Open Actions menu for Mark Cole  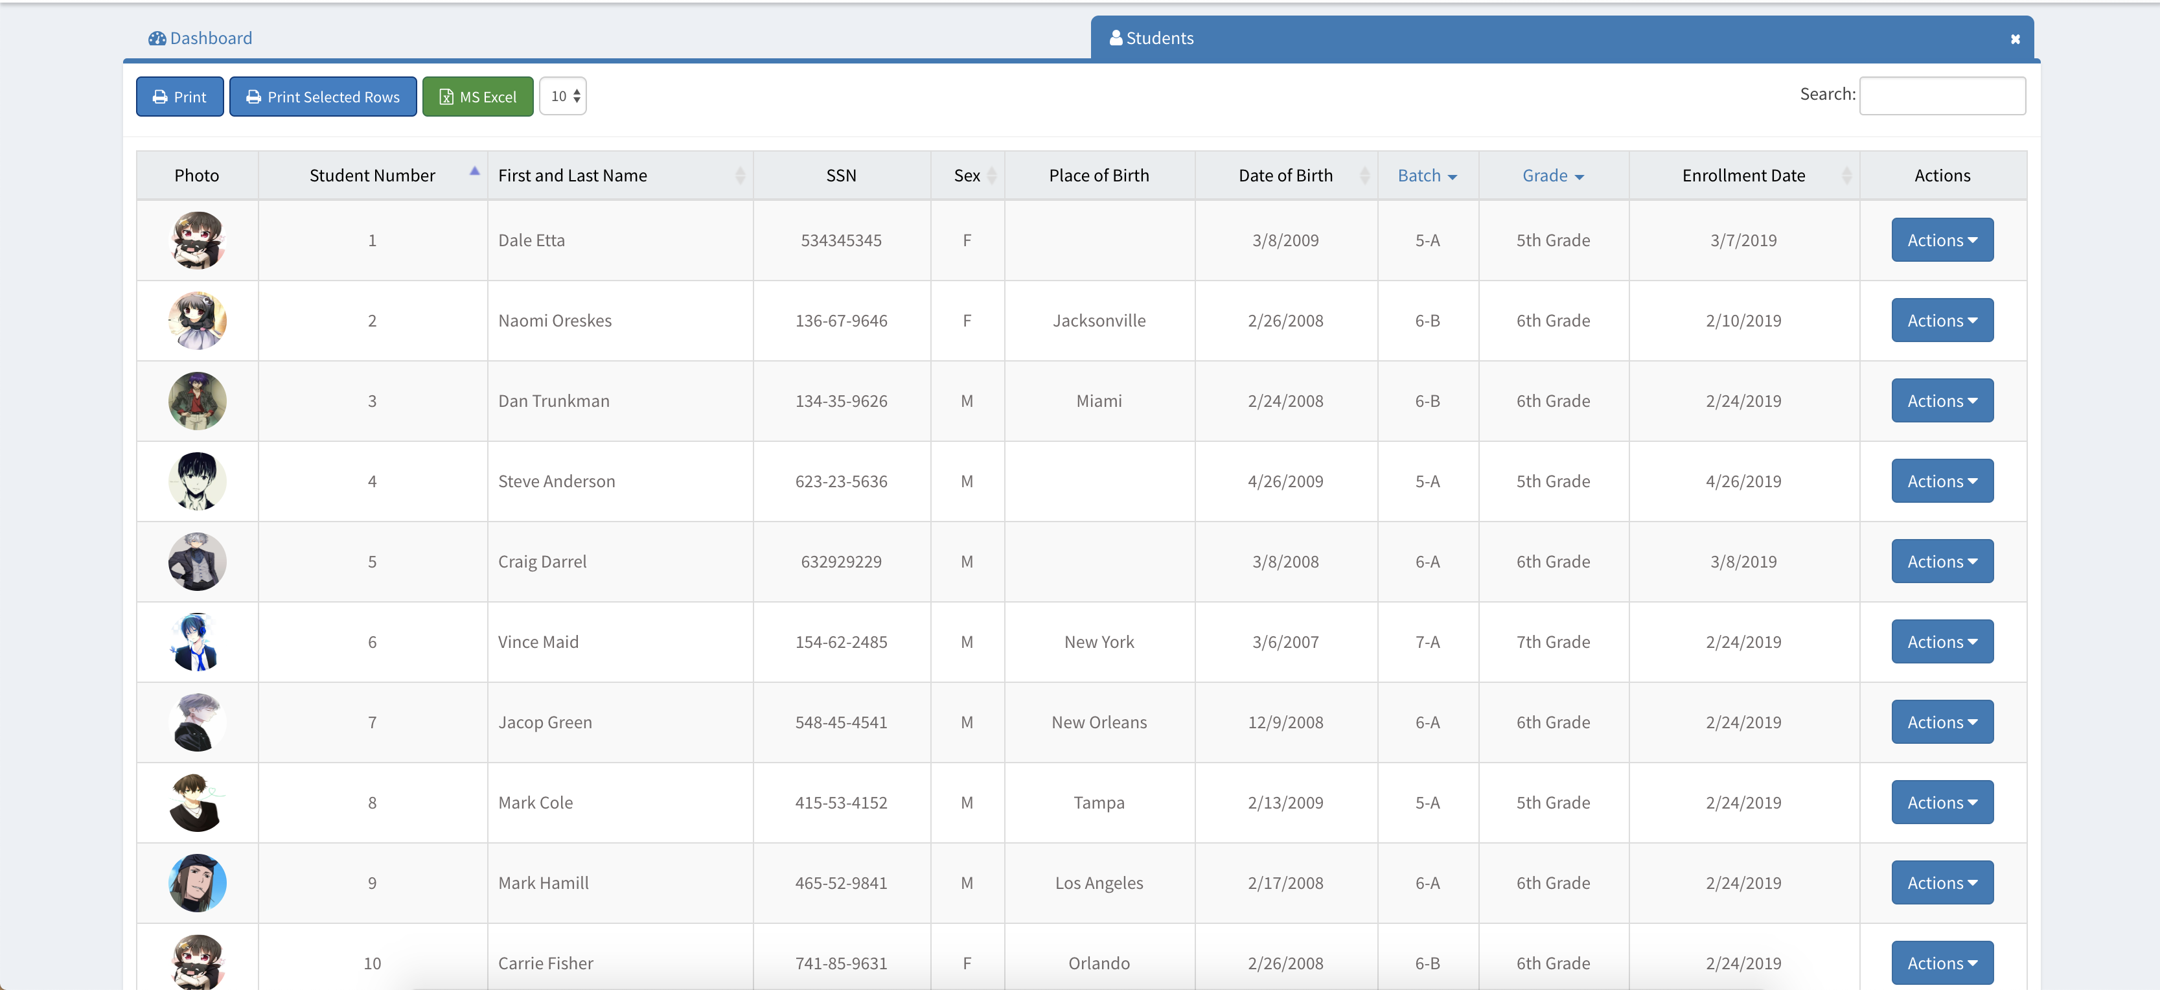1942,802
